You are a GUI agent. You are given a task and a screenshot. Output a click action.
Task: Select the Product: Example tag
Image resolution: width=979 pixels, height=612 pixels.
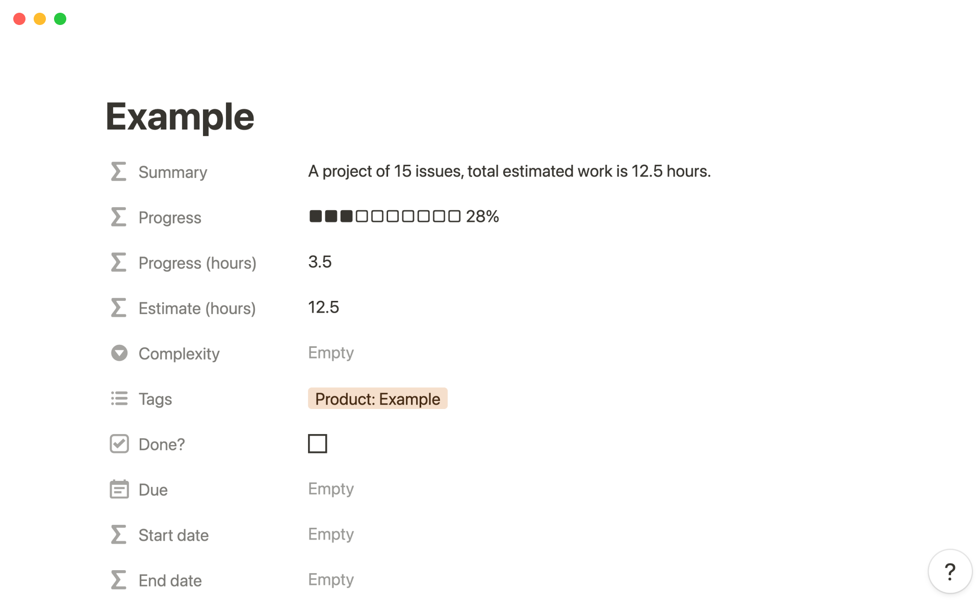(x=377, y=398)
